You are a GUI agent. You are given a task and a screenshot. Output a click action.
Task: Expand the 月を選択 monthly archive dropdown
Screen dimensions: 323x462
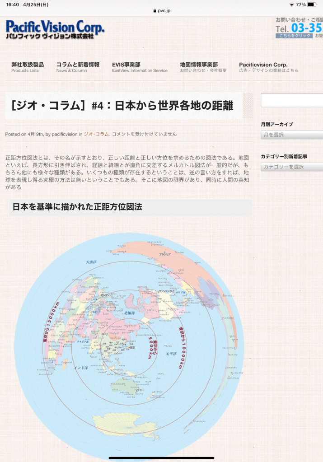(x=292, y=135)
